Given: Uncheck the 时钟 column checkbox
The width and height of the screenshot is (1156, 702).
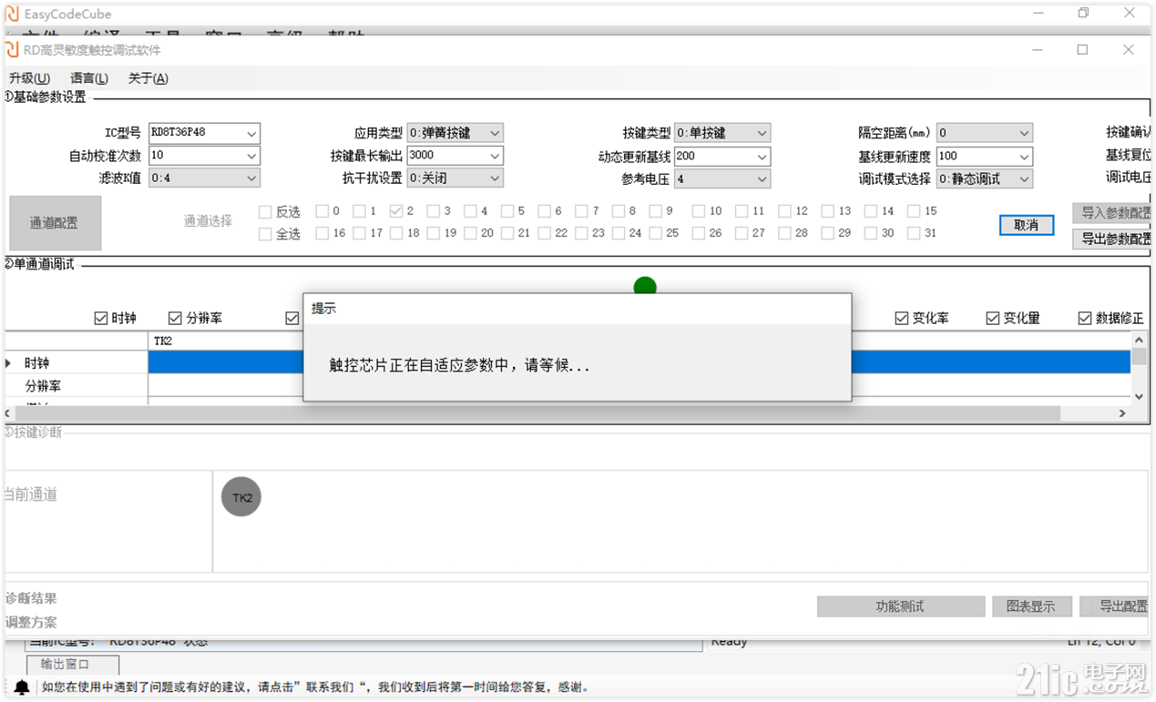Looking at the screenshot, I should click(101, 318).
